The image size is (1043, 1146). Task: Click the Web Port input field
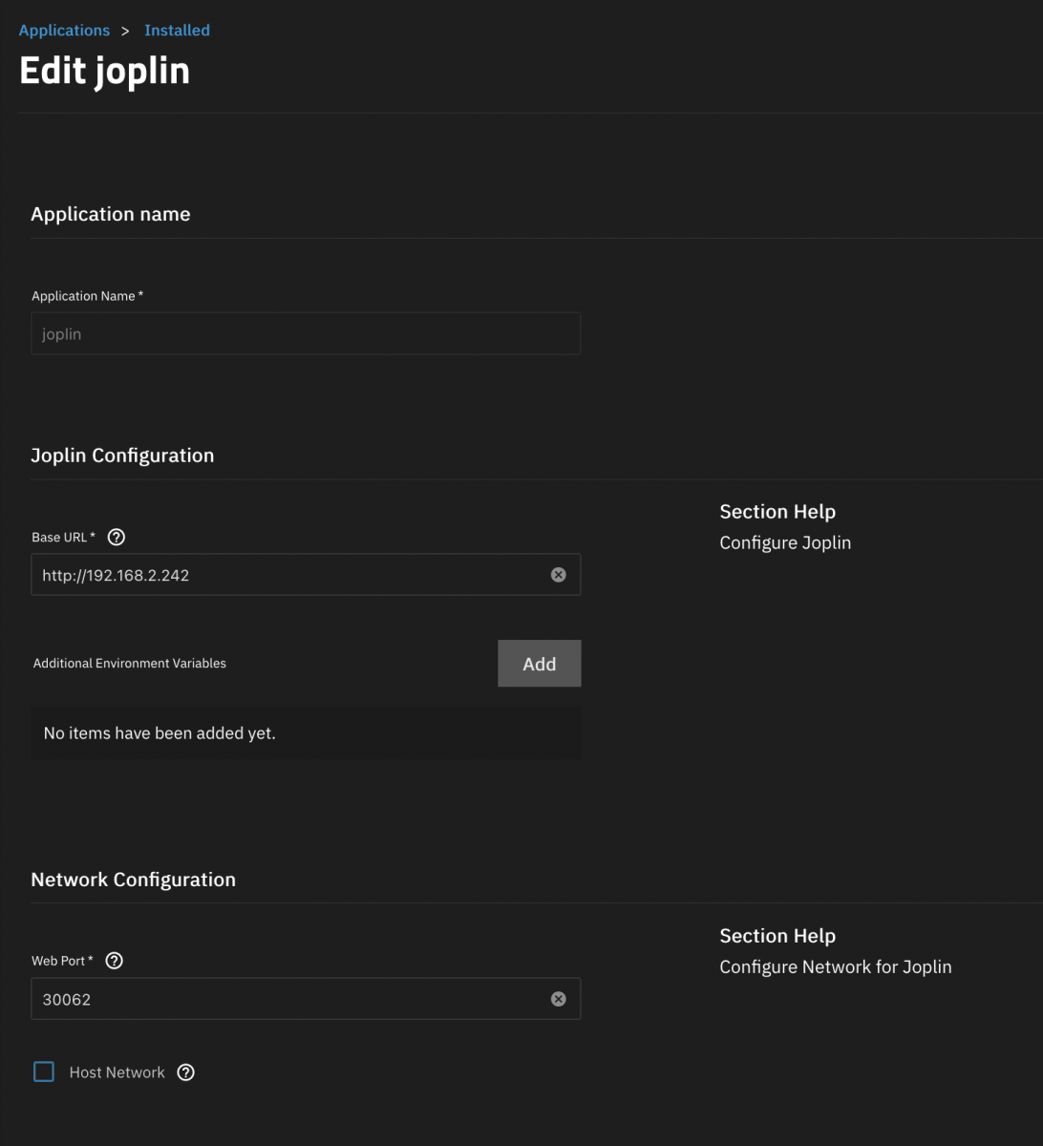[x=306, y=999]
